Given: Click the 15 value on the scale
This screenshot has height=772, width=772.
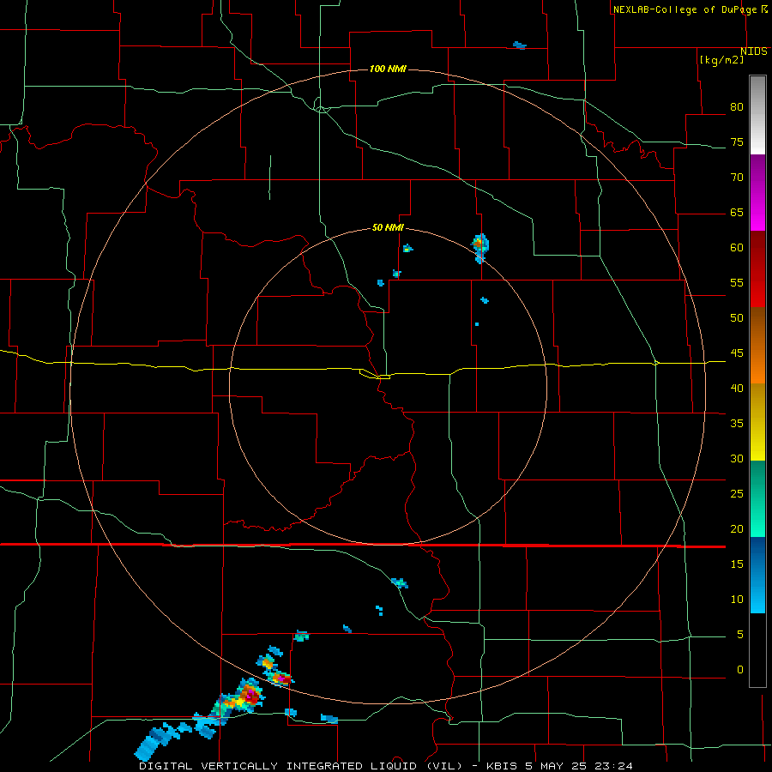Looking at the screenshot, I should point(737,564).
